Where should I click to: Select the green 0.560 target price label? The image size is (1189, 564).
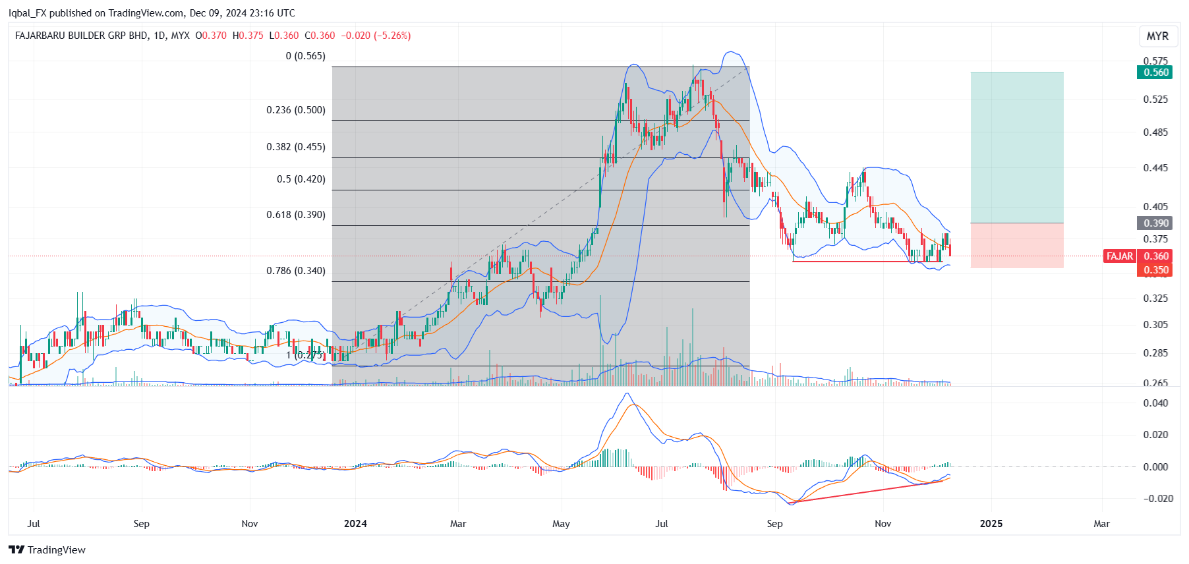[1155, 72]
